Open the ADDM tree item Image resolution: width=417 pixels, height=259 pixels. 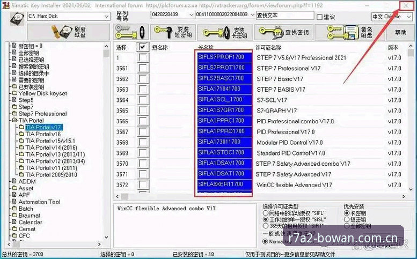[x=27, y=181]
